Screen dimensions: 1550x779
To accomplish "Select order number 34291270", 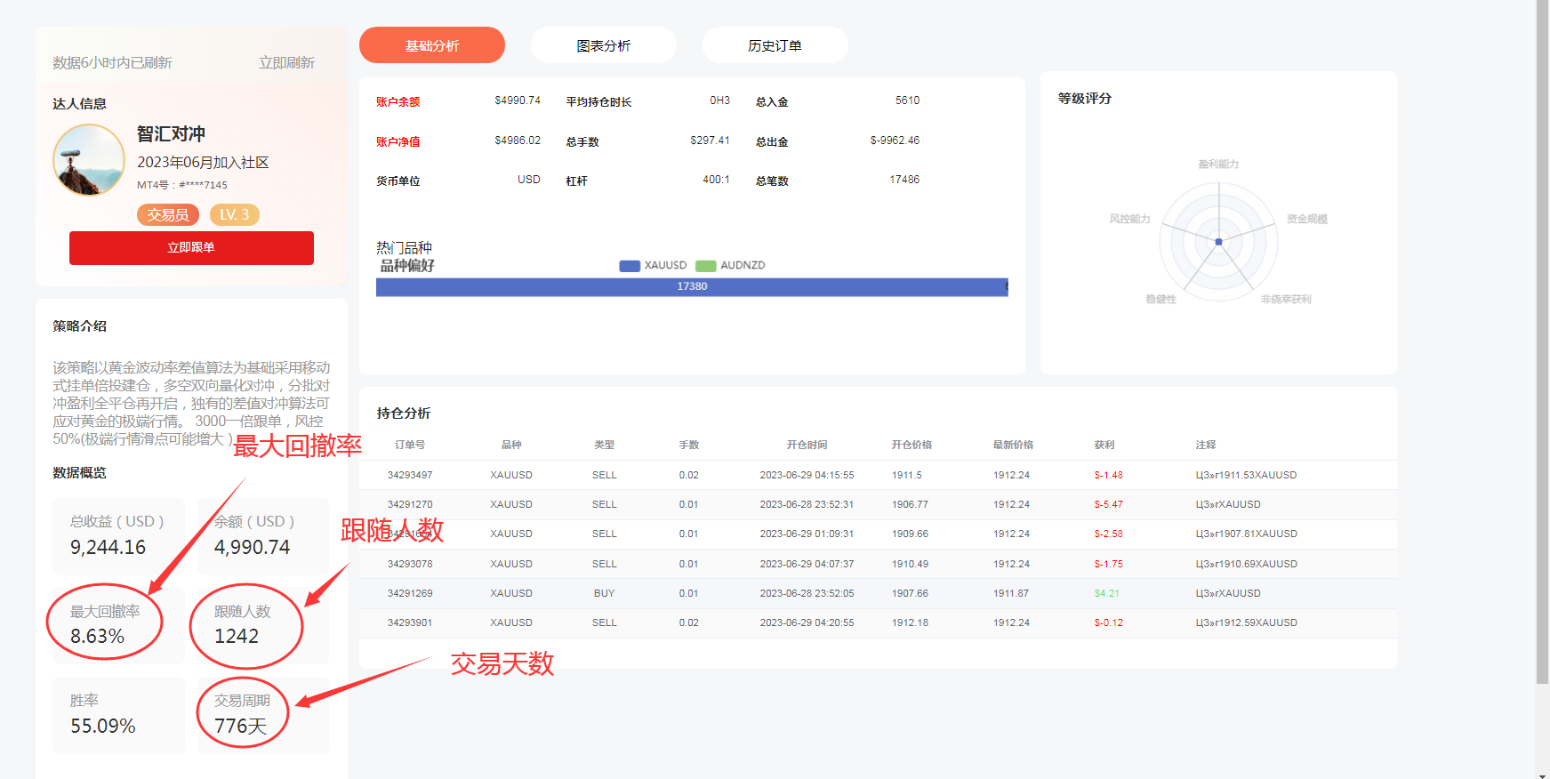I will 410,504.
